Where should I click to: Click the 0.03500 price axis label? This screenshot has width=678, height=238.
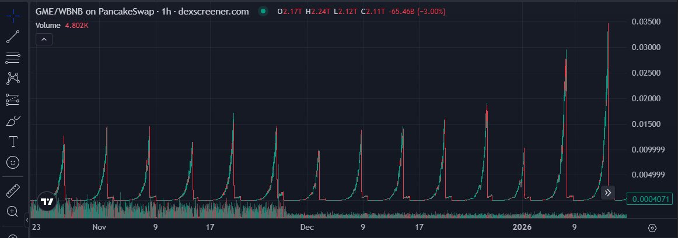pyautogui.click(x=646, y=22)
